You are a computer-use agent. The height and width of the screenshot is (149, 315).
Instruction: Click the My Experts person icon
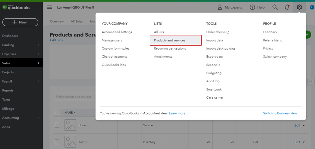[220, 7]
